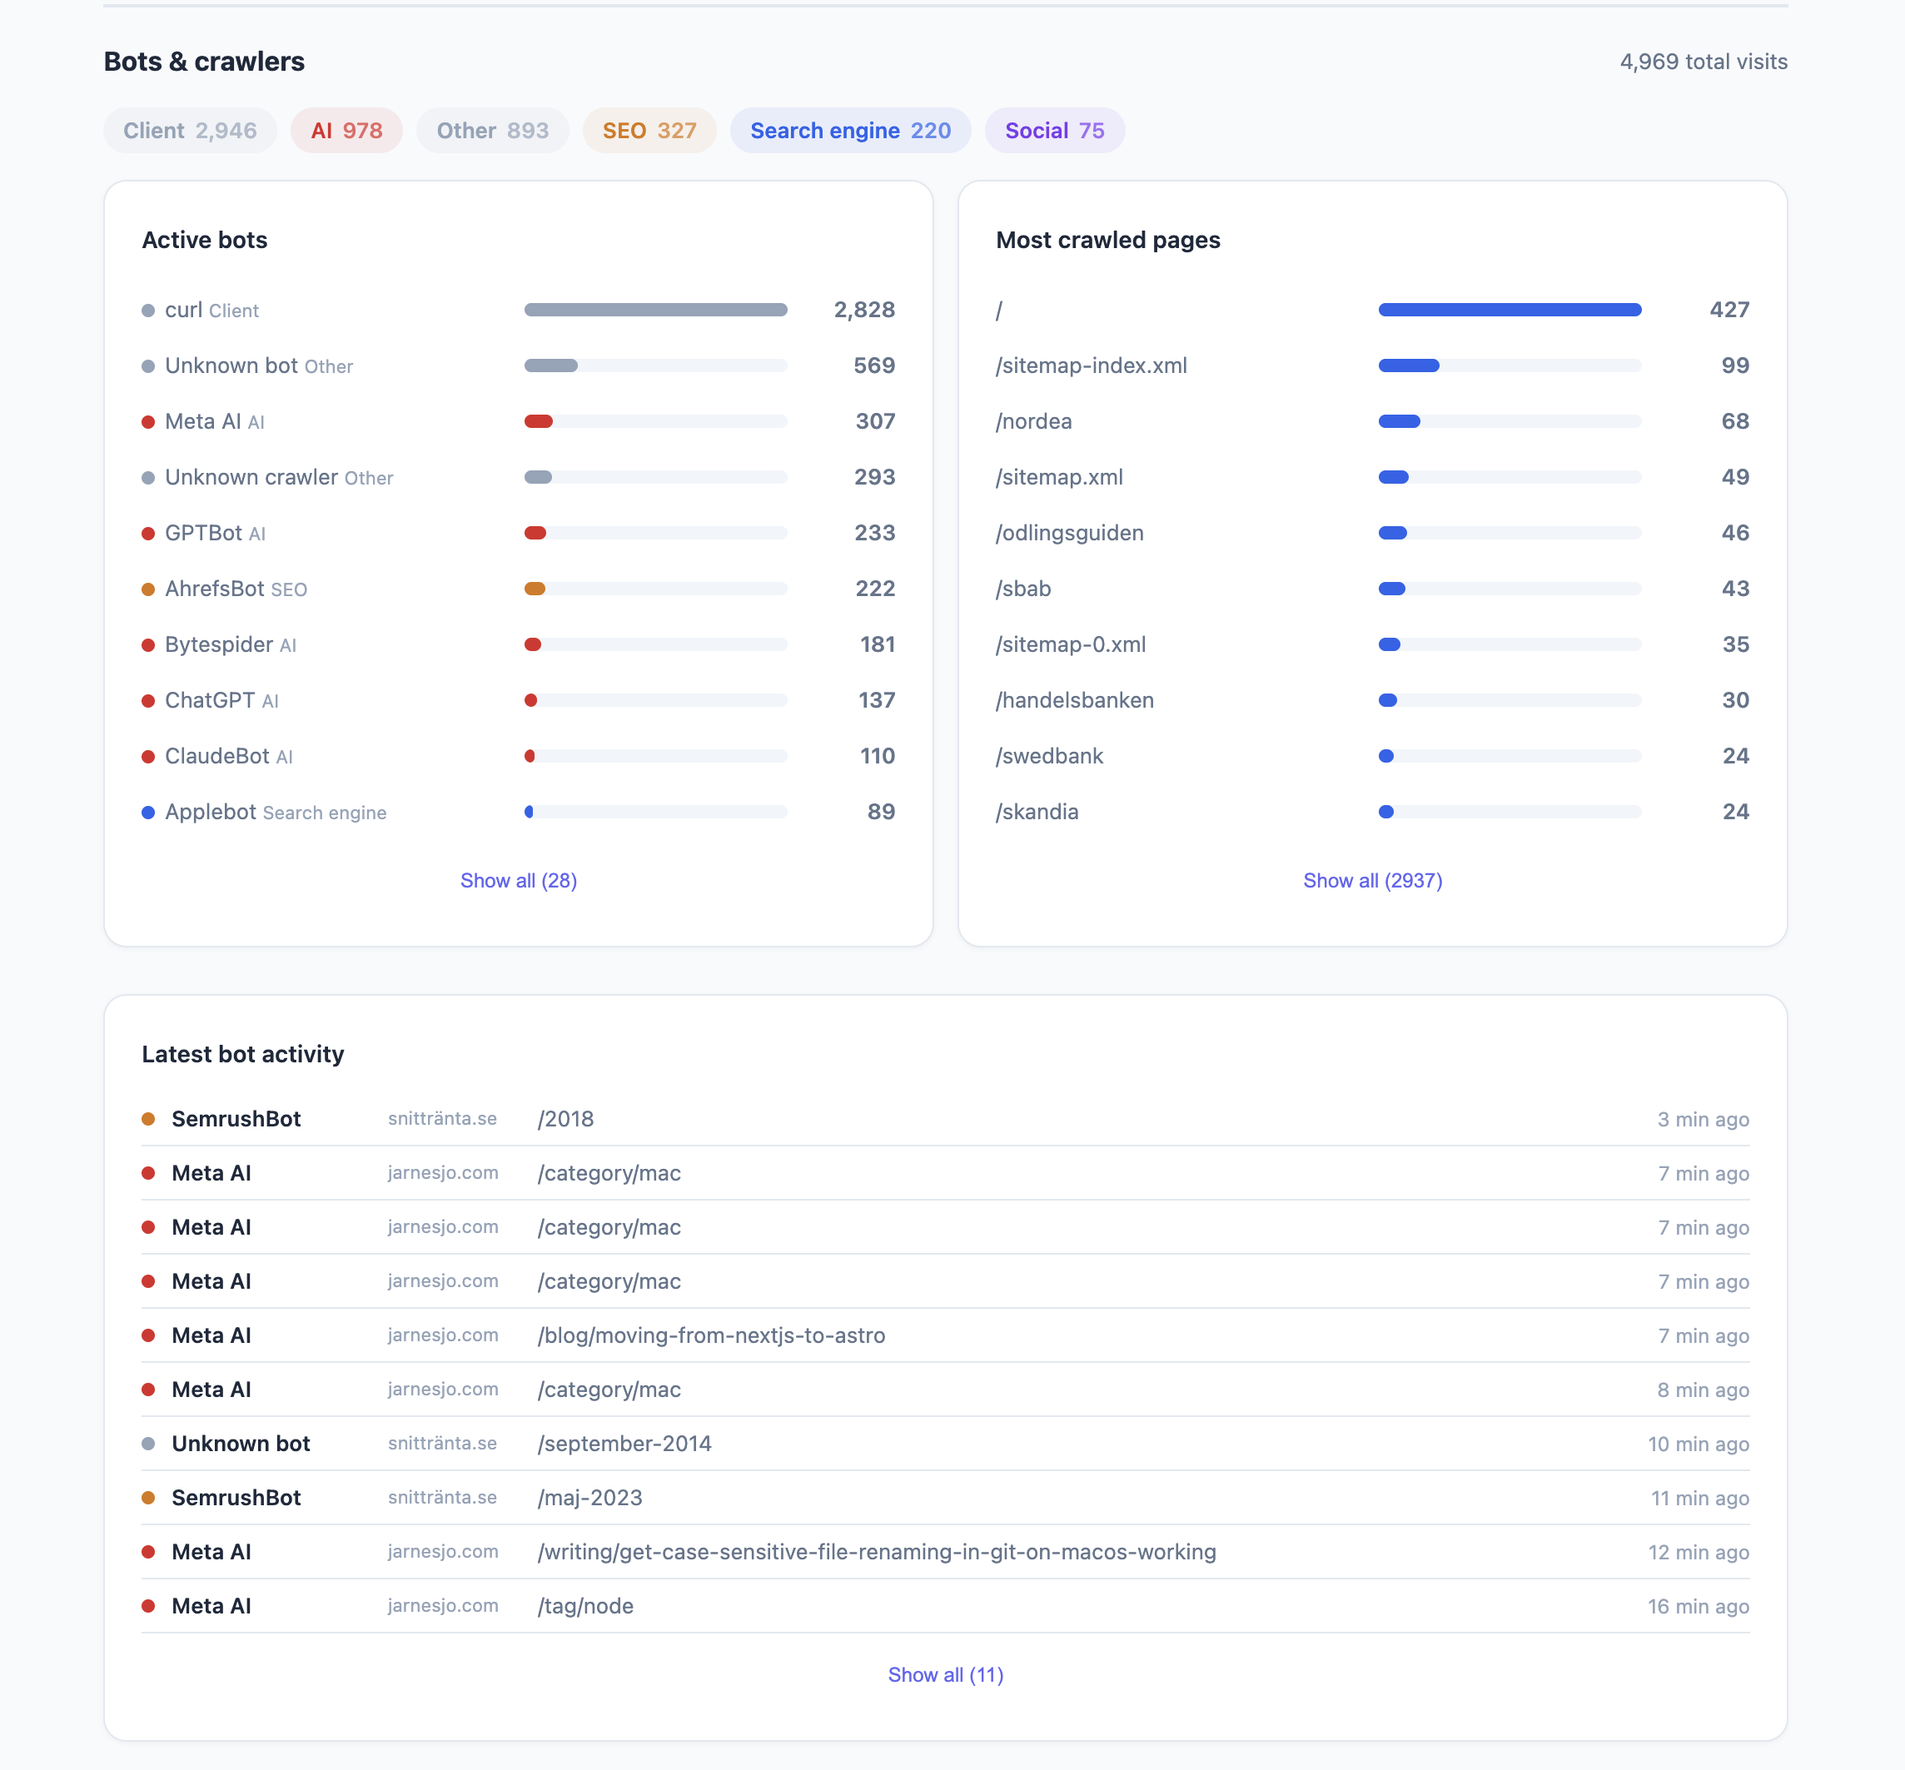Viewport: 1905px width, 1770px height.
Task: Click the Meta AI /tag/node activity row
Action: (x=584, y=1605)
